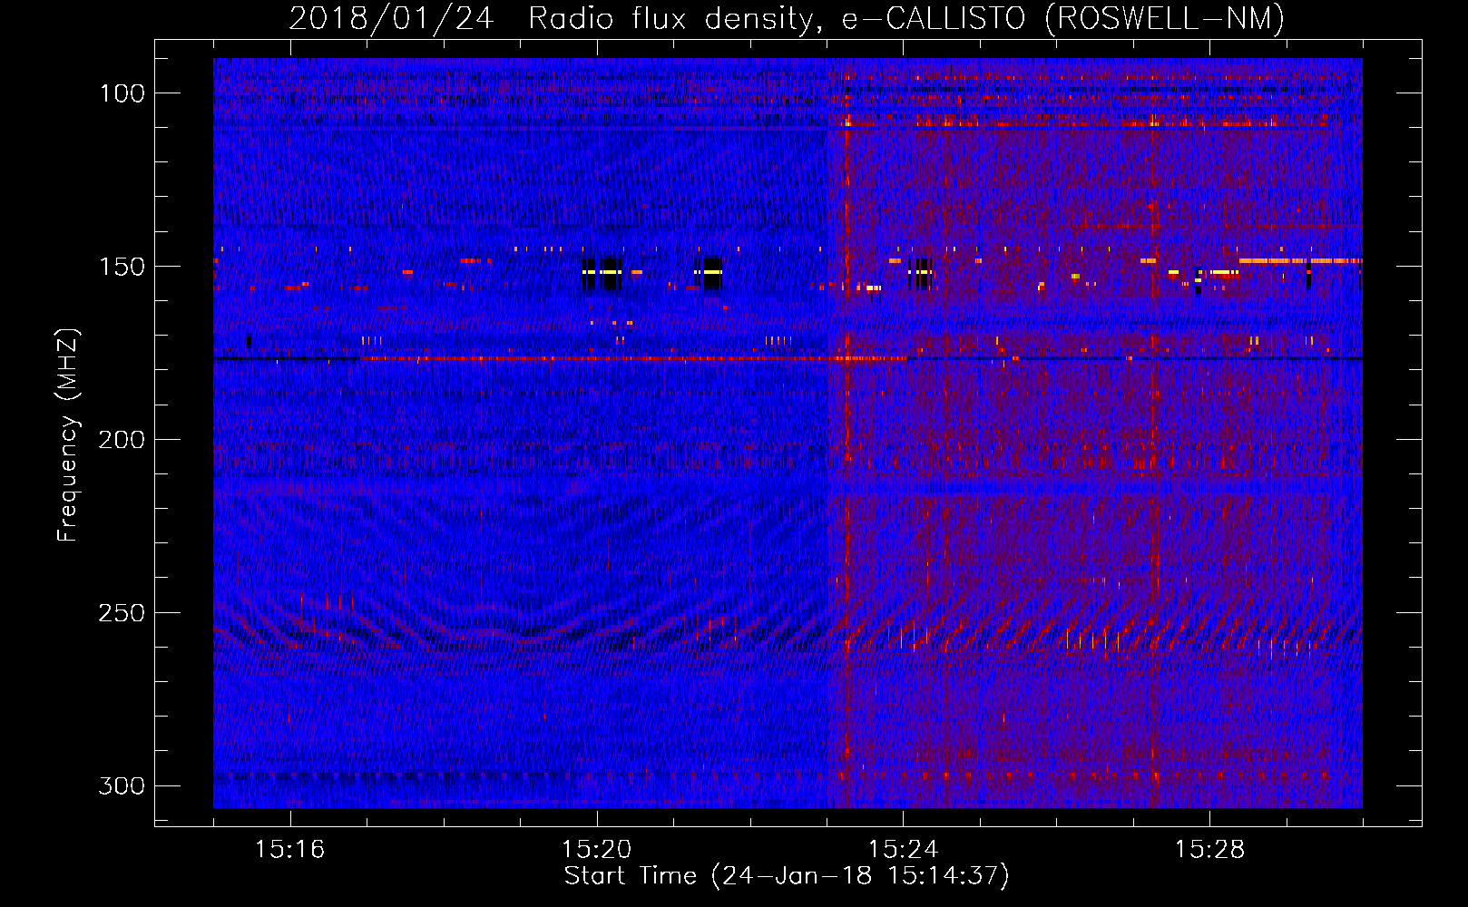Click the 15:20 time tick label
1468x907 pixels.
[x=597, y=850]
